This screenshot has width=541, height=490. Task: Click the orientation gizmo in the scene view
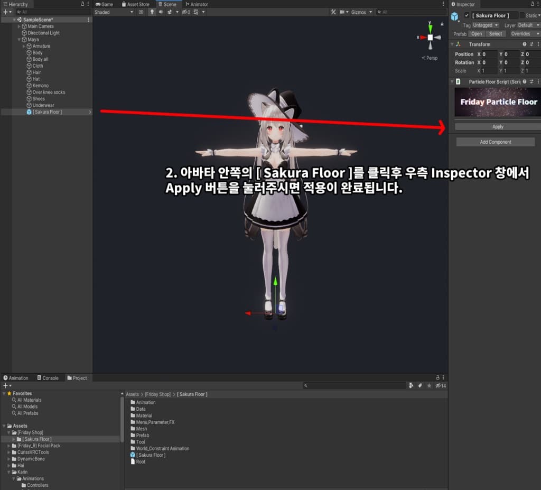click(x=430, y=37)
